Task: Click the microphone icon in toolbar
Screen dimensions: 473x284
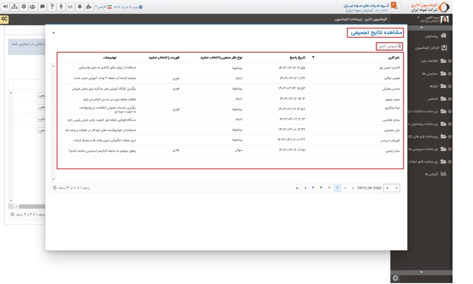Action: click(61, 7)
